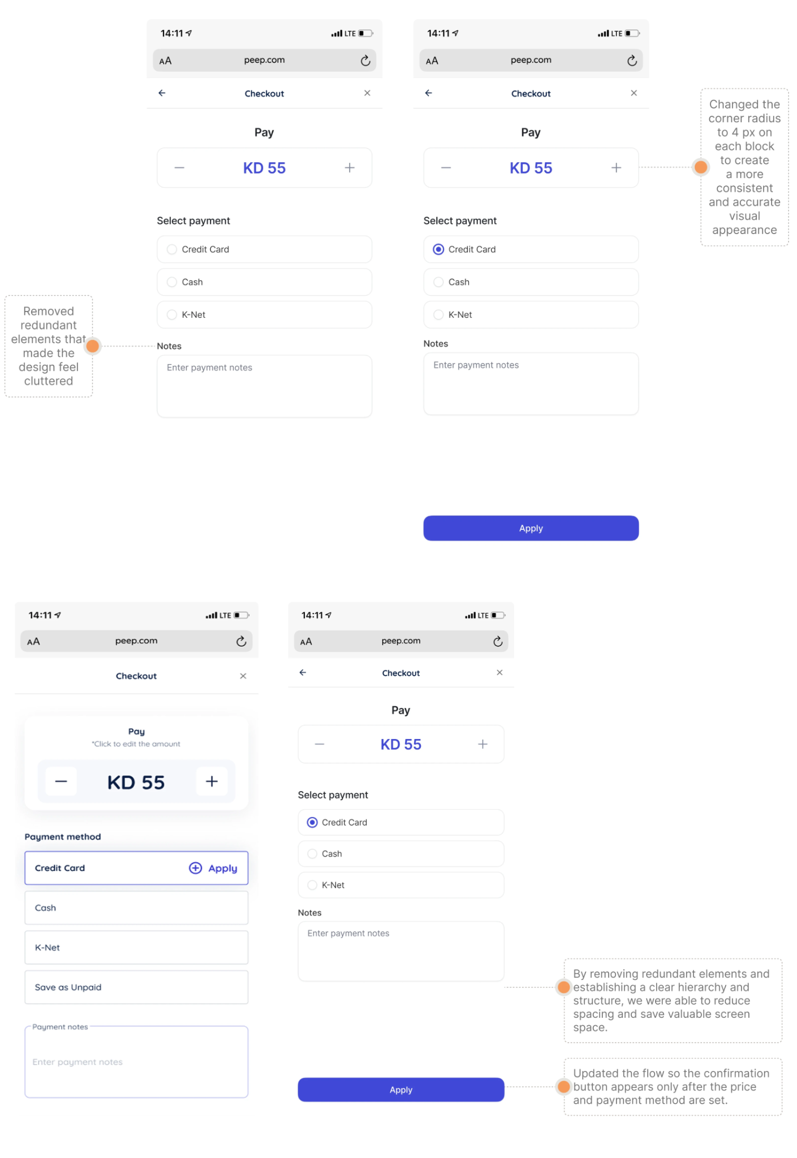Click back arrow in upper-right Checkout mockup
Image resolution: width=797 pixels, height=1158 pixels.
pos(428,93)
